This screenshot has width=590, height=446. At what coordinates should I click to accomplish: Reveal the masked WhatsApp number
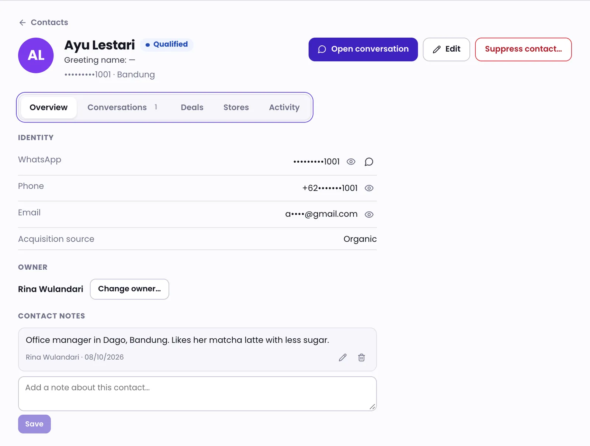pos(351,162)
